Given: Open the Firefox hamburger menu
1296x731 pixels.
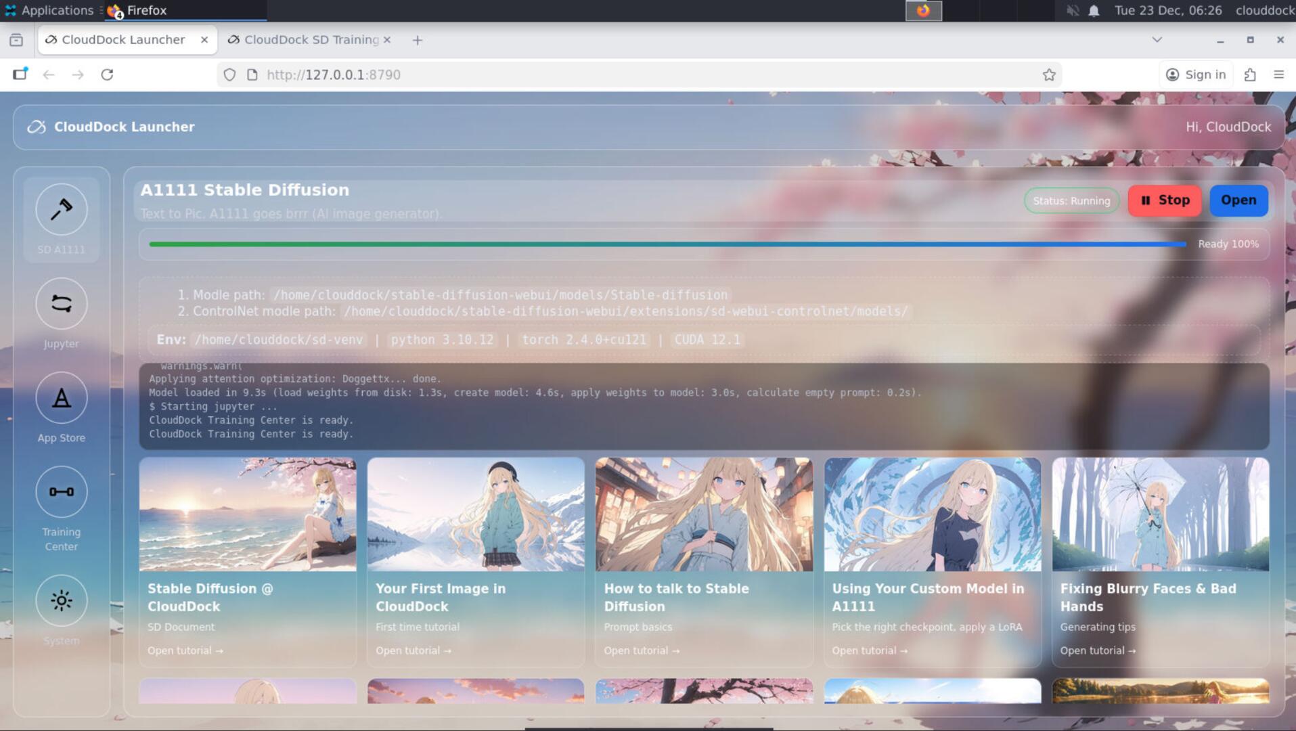Looking at the screenshot, I should coord(1279,74).
